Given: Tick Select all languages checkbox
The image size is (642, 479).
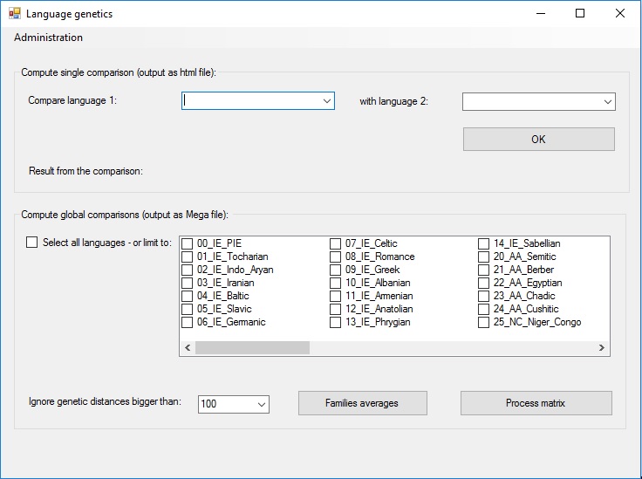Looking at the screenshot, I should 32,243.
